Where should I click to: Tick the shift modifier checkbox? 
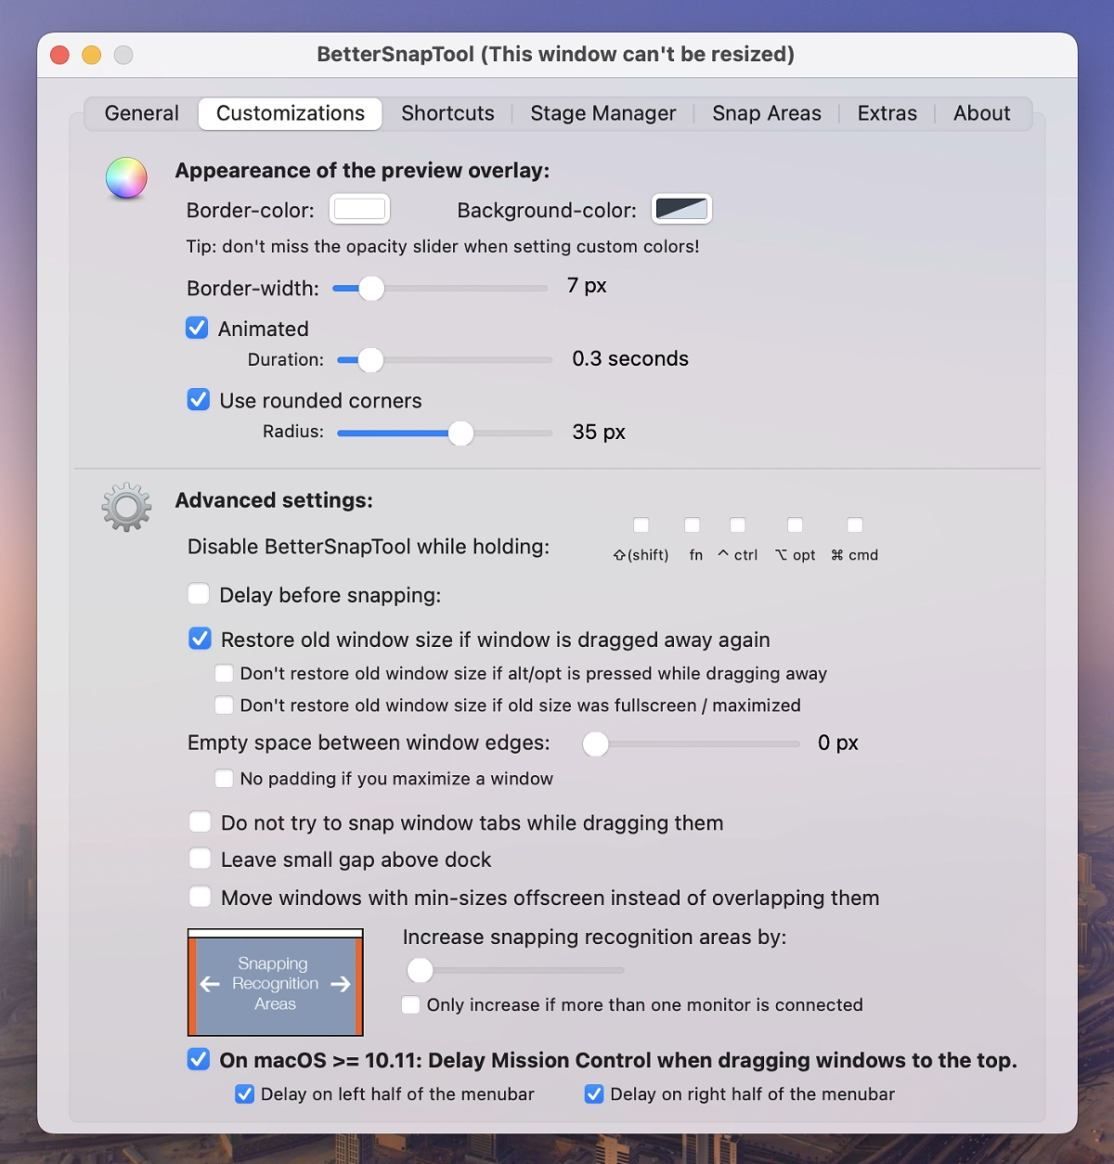tap(641, 525)
